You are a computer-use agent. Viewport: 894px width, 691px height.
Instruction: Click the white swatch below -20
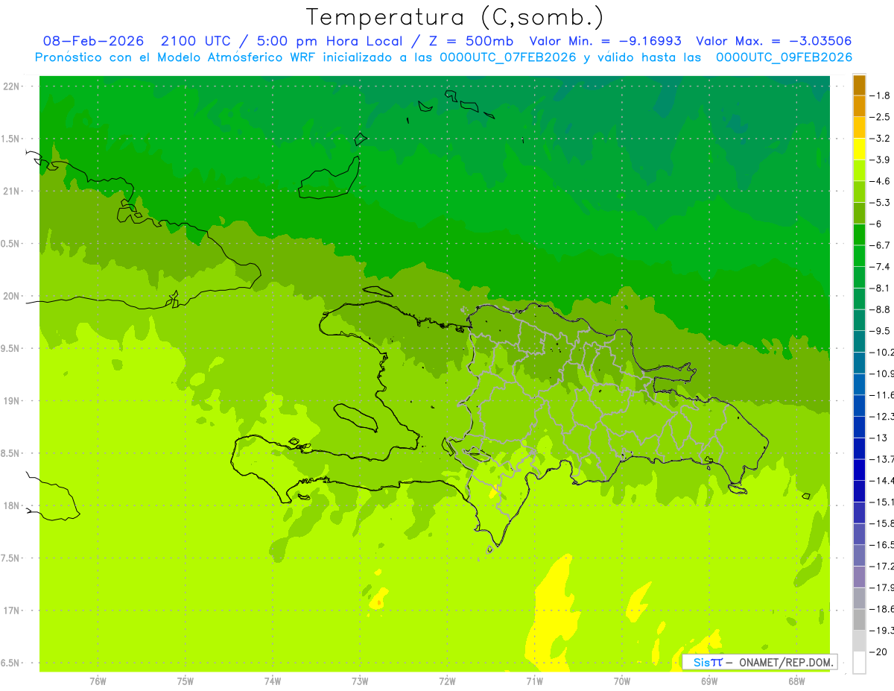pos(859,663)
